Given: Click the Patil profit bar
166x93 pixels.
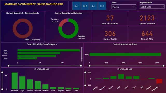Looking at the screenshot, I should (x=76, y=88).
